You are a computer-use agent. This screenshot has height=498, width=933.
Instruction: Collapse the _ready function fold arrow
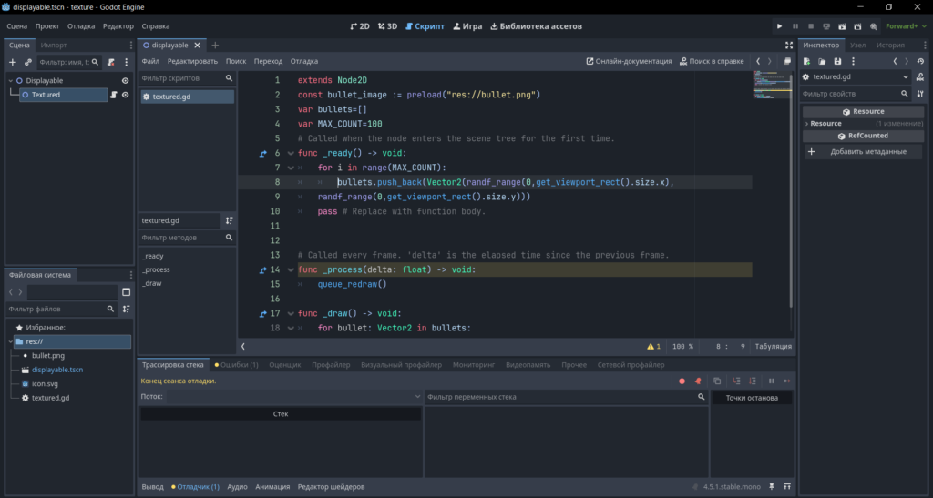[x=291, y=153]
